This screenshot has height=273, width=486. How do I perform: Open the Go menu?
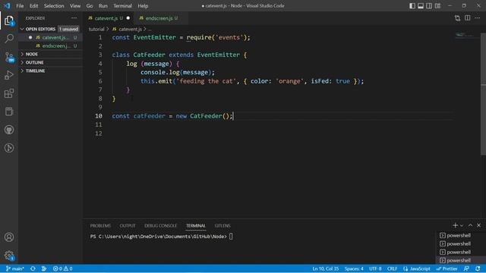(90, 6)
